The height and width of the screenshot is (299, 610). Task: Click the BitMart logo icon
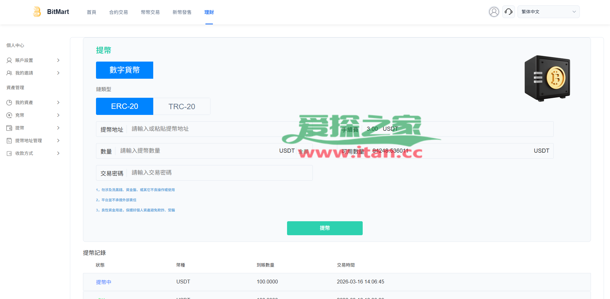coord(37,12)
